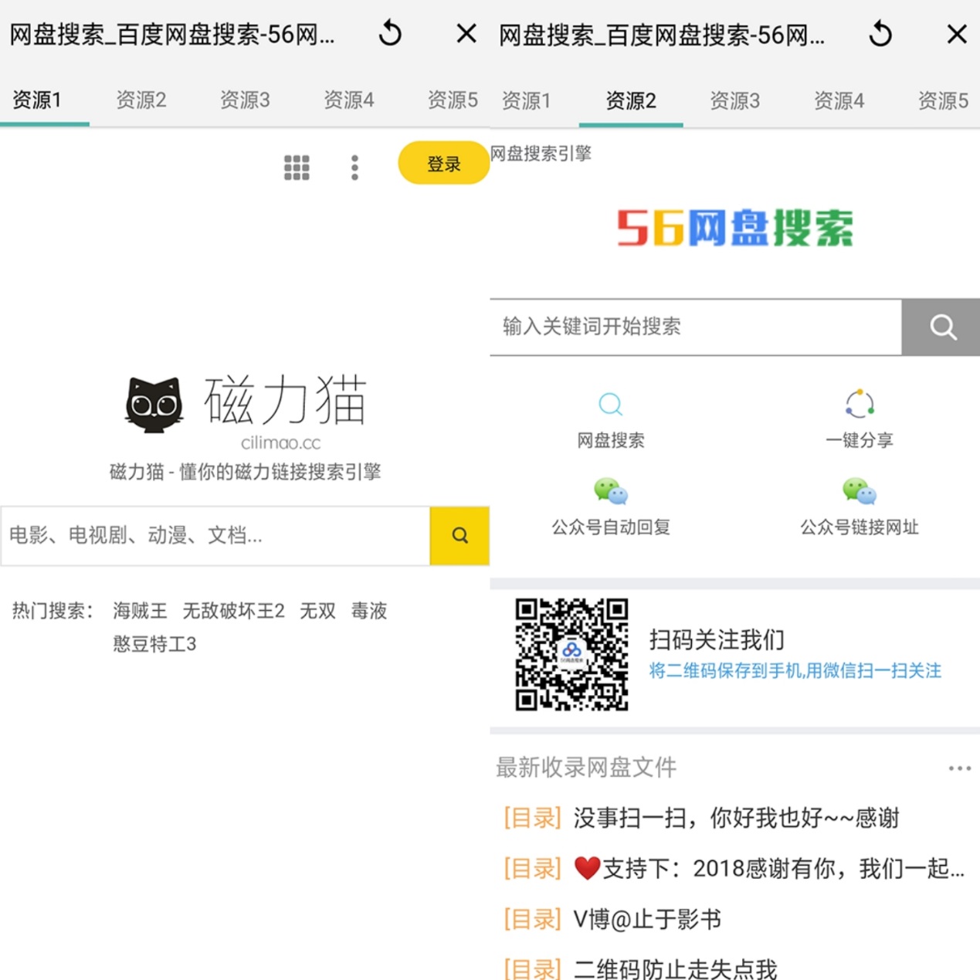
Task: Refresh the cilimao page with the reload icon
Action: pyautogui.click(x=390, y=34)
